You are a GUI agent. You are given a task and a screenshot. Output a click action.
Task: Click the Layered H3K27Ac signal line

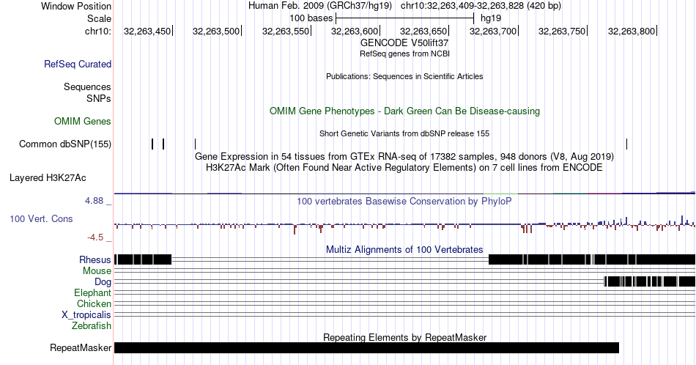pyautogui.click(x=404, y=193)
